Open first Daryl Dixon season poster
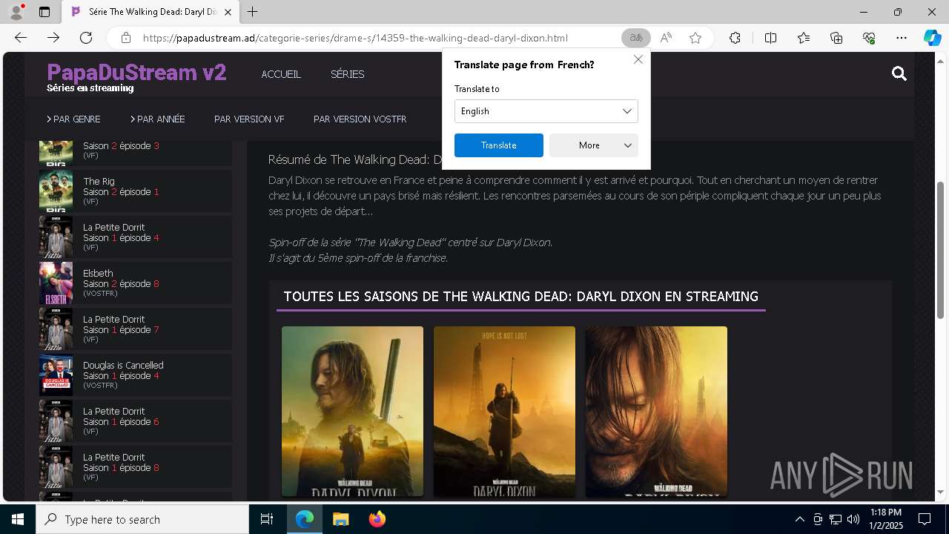Viewport: 949px width, 534px height. [x=352, y=411]
